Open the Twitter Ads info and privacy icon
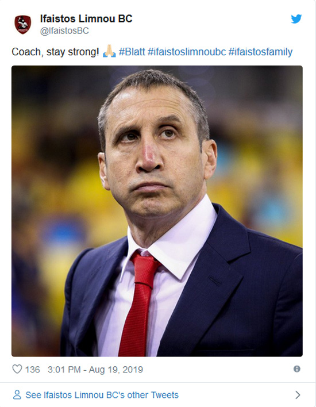The height and width of the screenshot is (407, 316). (297, 369)
